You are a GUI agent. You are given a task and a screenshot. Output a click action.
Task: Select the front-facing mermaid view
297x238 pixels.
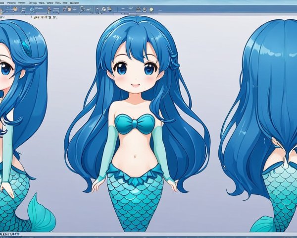[138, 123]
